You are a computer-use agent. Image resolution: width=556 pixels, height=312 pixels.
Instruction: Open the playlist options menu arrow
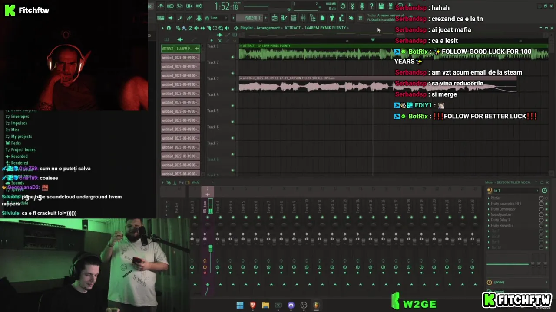click(x=162, y=28)
